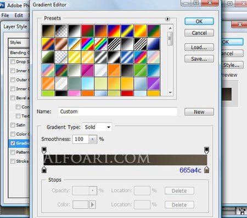Confirm Gradient Editor with OK

pos(199,21)
